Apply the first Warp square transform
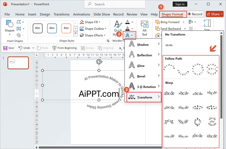 (x=169, y=93)
